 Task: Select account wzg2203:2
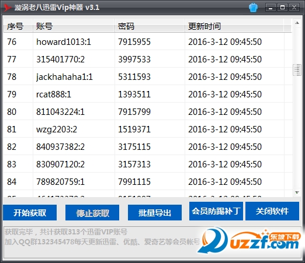pos(57,129)
